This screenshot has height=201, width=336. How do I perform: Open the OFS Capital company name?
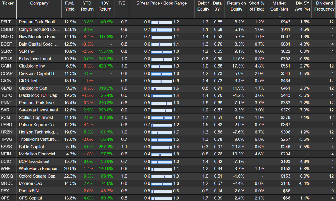point(30,198)
